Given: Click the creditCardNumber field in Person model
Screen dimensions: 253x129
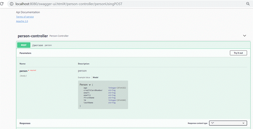Looking at the screenshot, I should coord(93,90).
